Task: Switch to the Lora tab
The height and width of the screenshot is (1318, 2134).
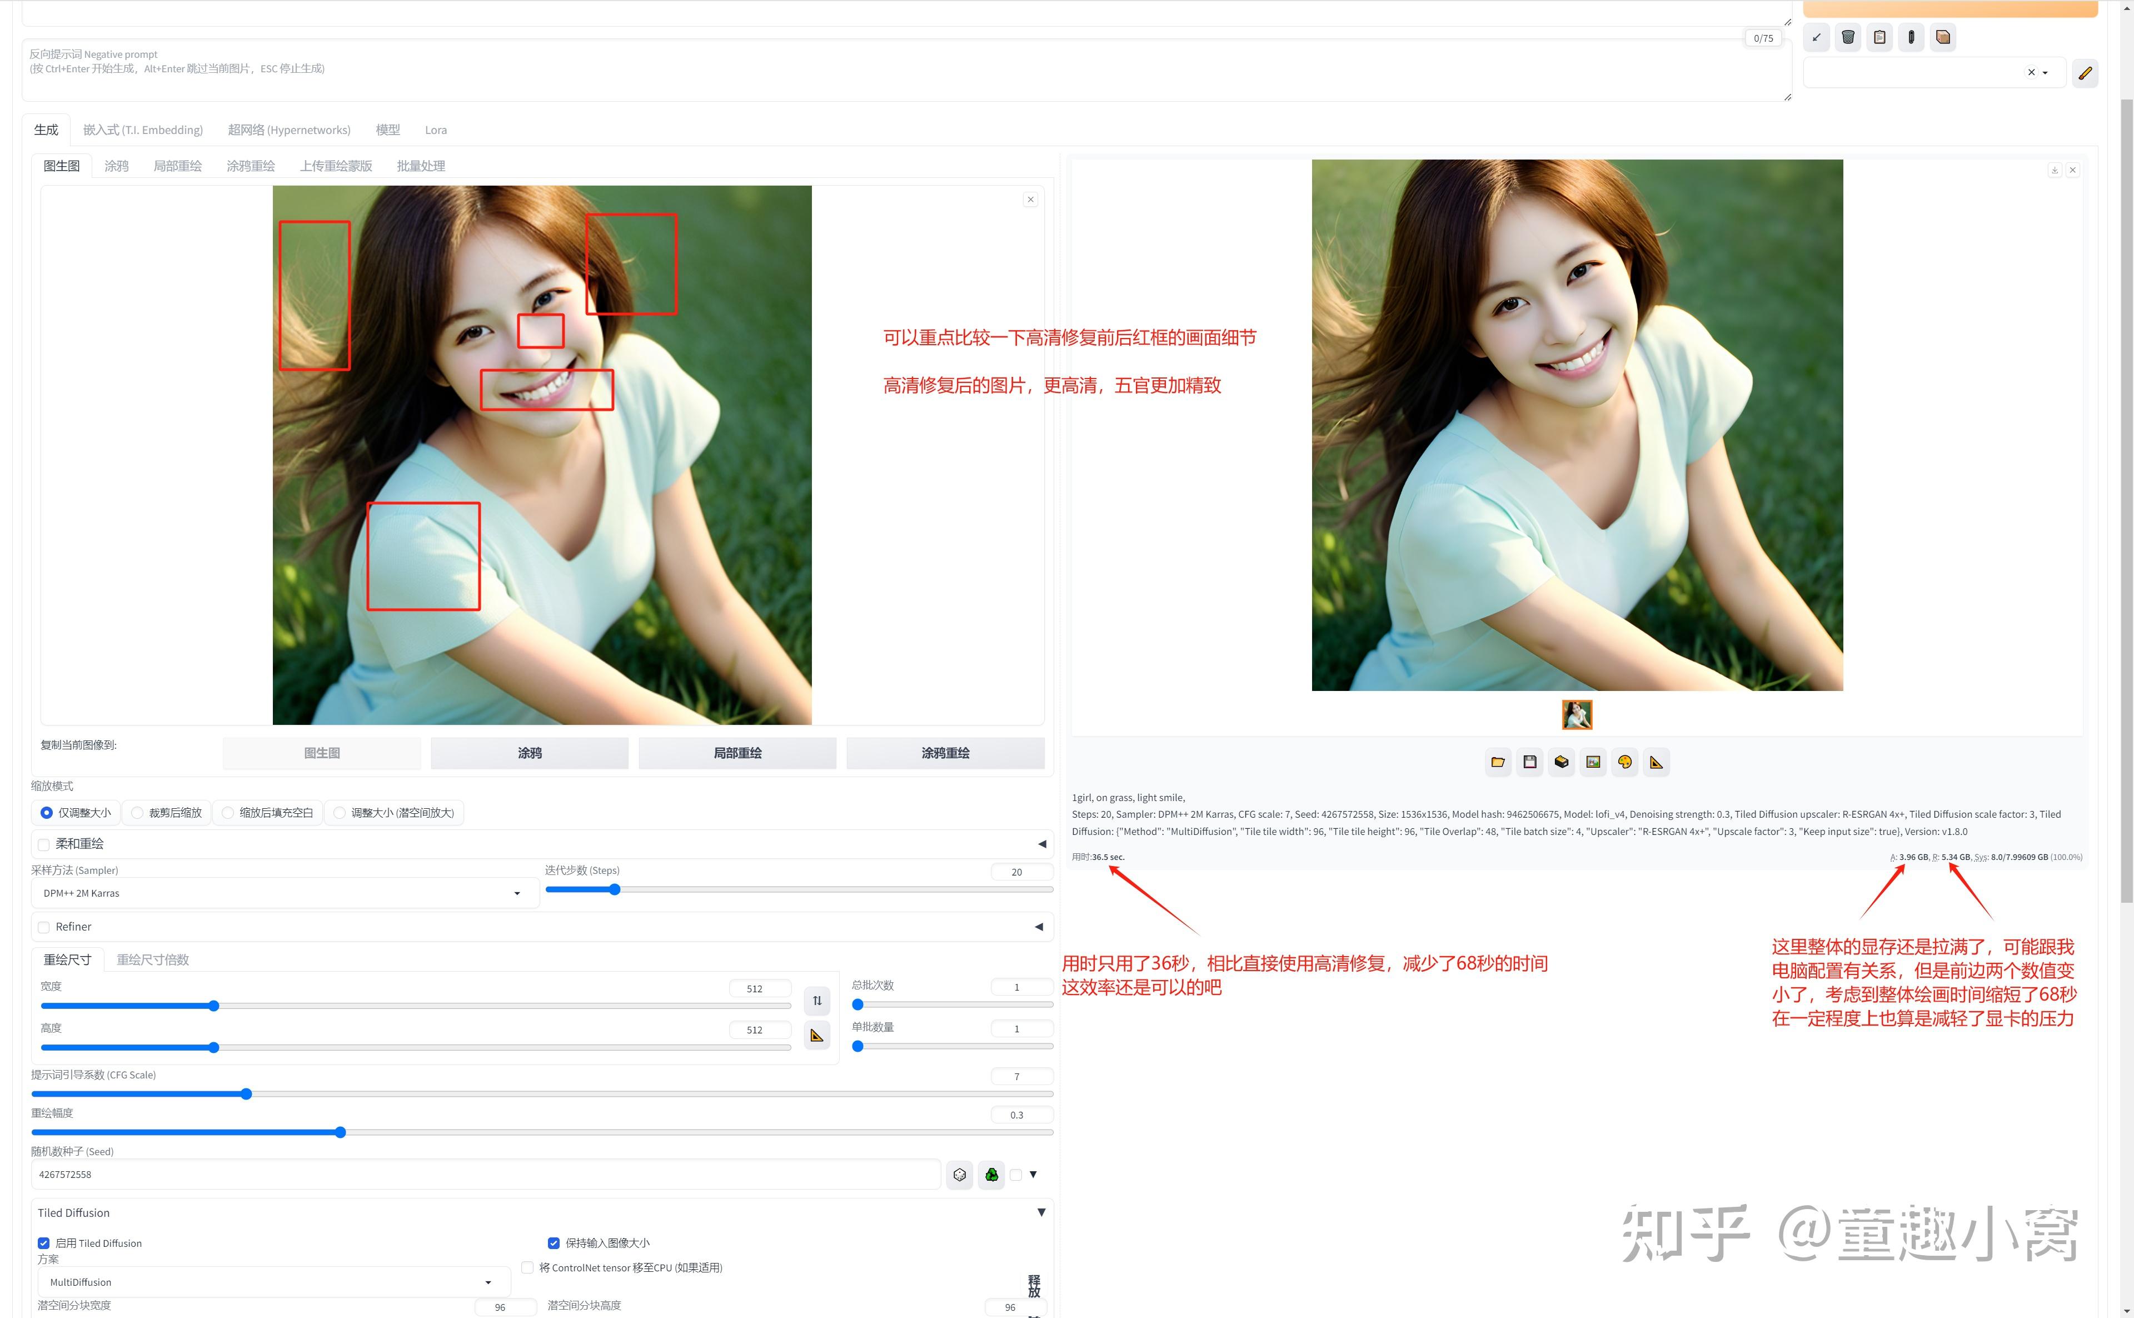Action: coord(436,129)
